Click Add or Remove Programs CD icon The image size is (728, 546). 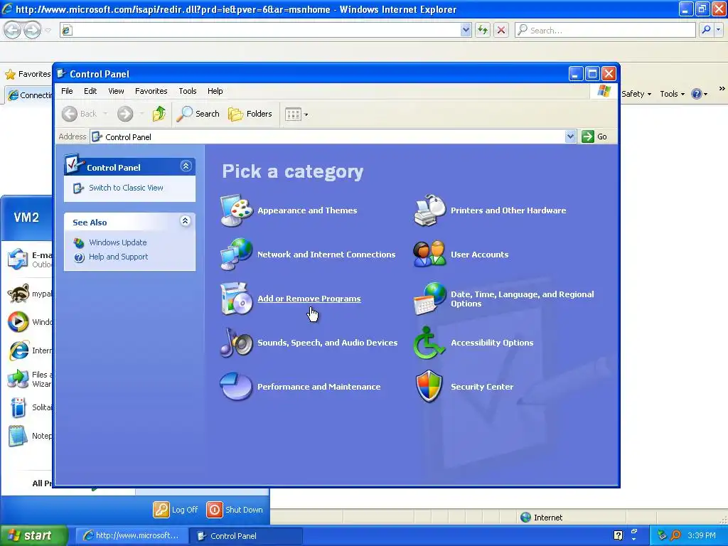pos(236,299)
